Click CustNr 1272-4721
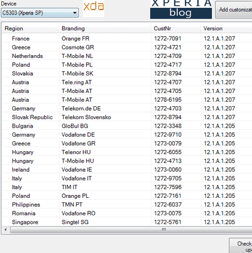The height and width of the screenshot is (253, 252). pos(168,47)
